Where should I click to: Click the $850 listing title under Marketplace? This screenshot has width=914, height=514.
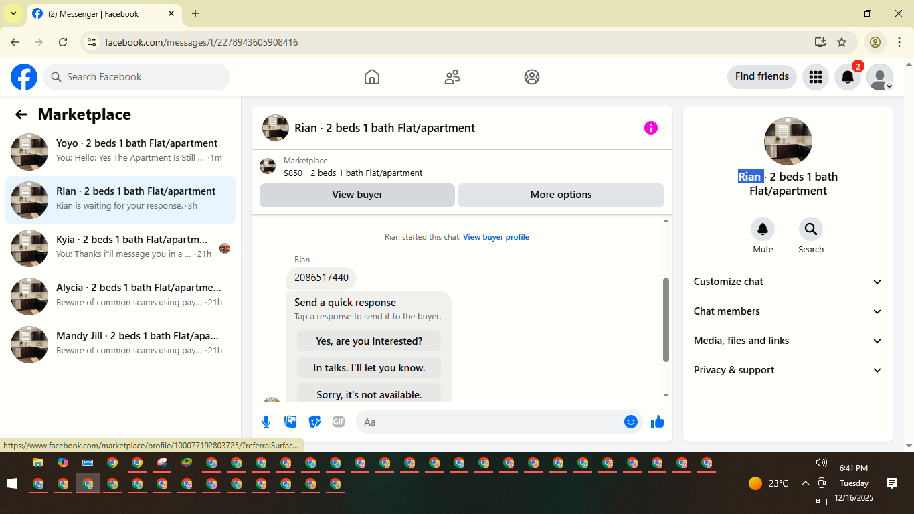(x=353, y=173)
